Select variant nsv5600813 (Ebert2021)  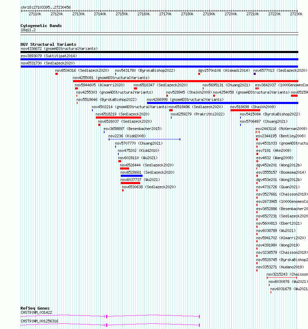[x=279, y=224]
